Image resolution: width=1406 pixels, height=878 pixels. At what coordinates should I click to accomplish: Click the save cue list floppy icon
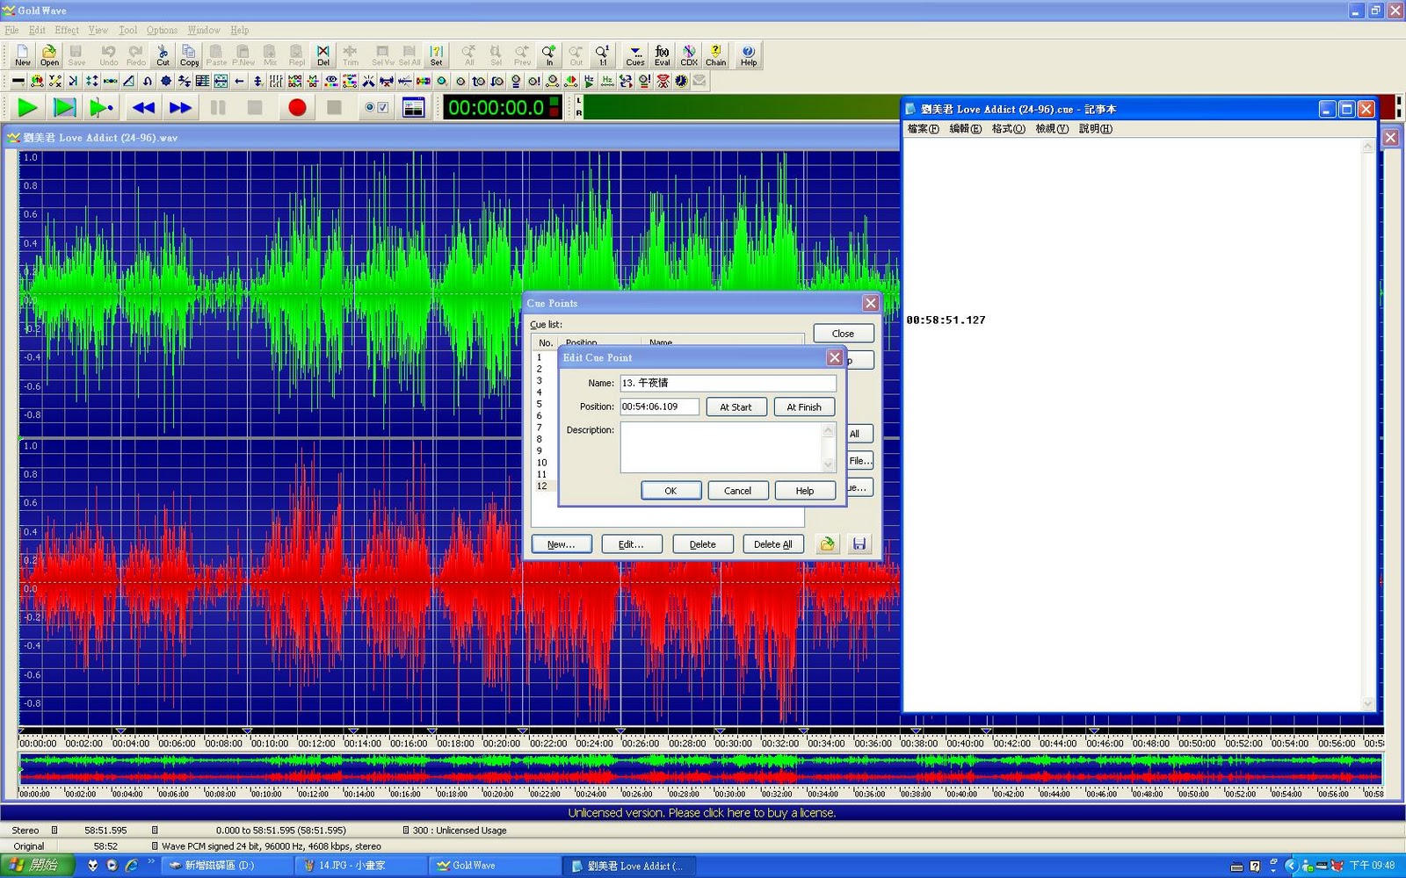pyautogui.click(x=859, y=544)
